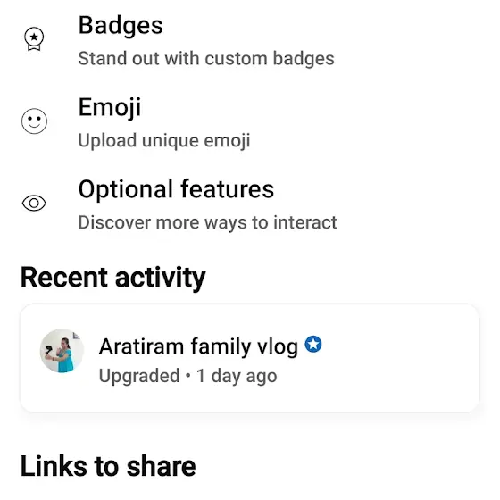Click the word 'Upgraded' in the activity card
500x500 pixels.
point(139,376)
